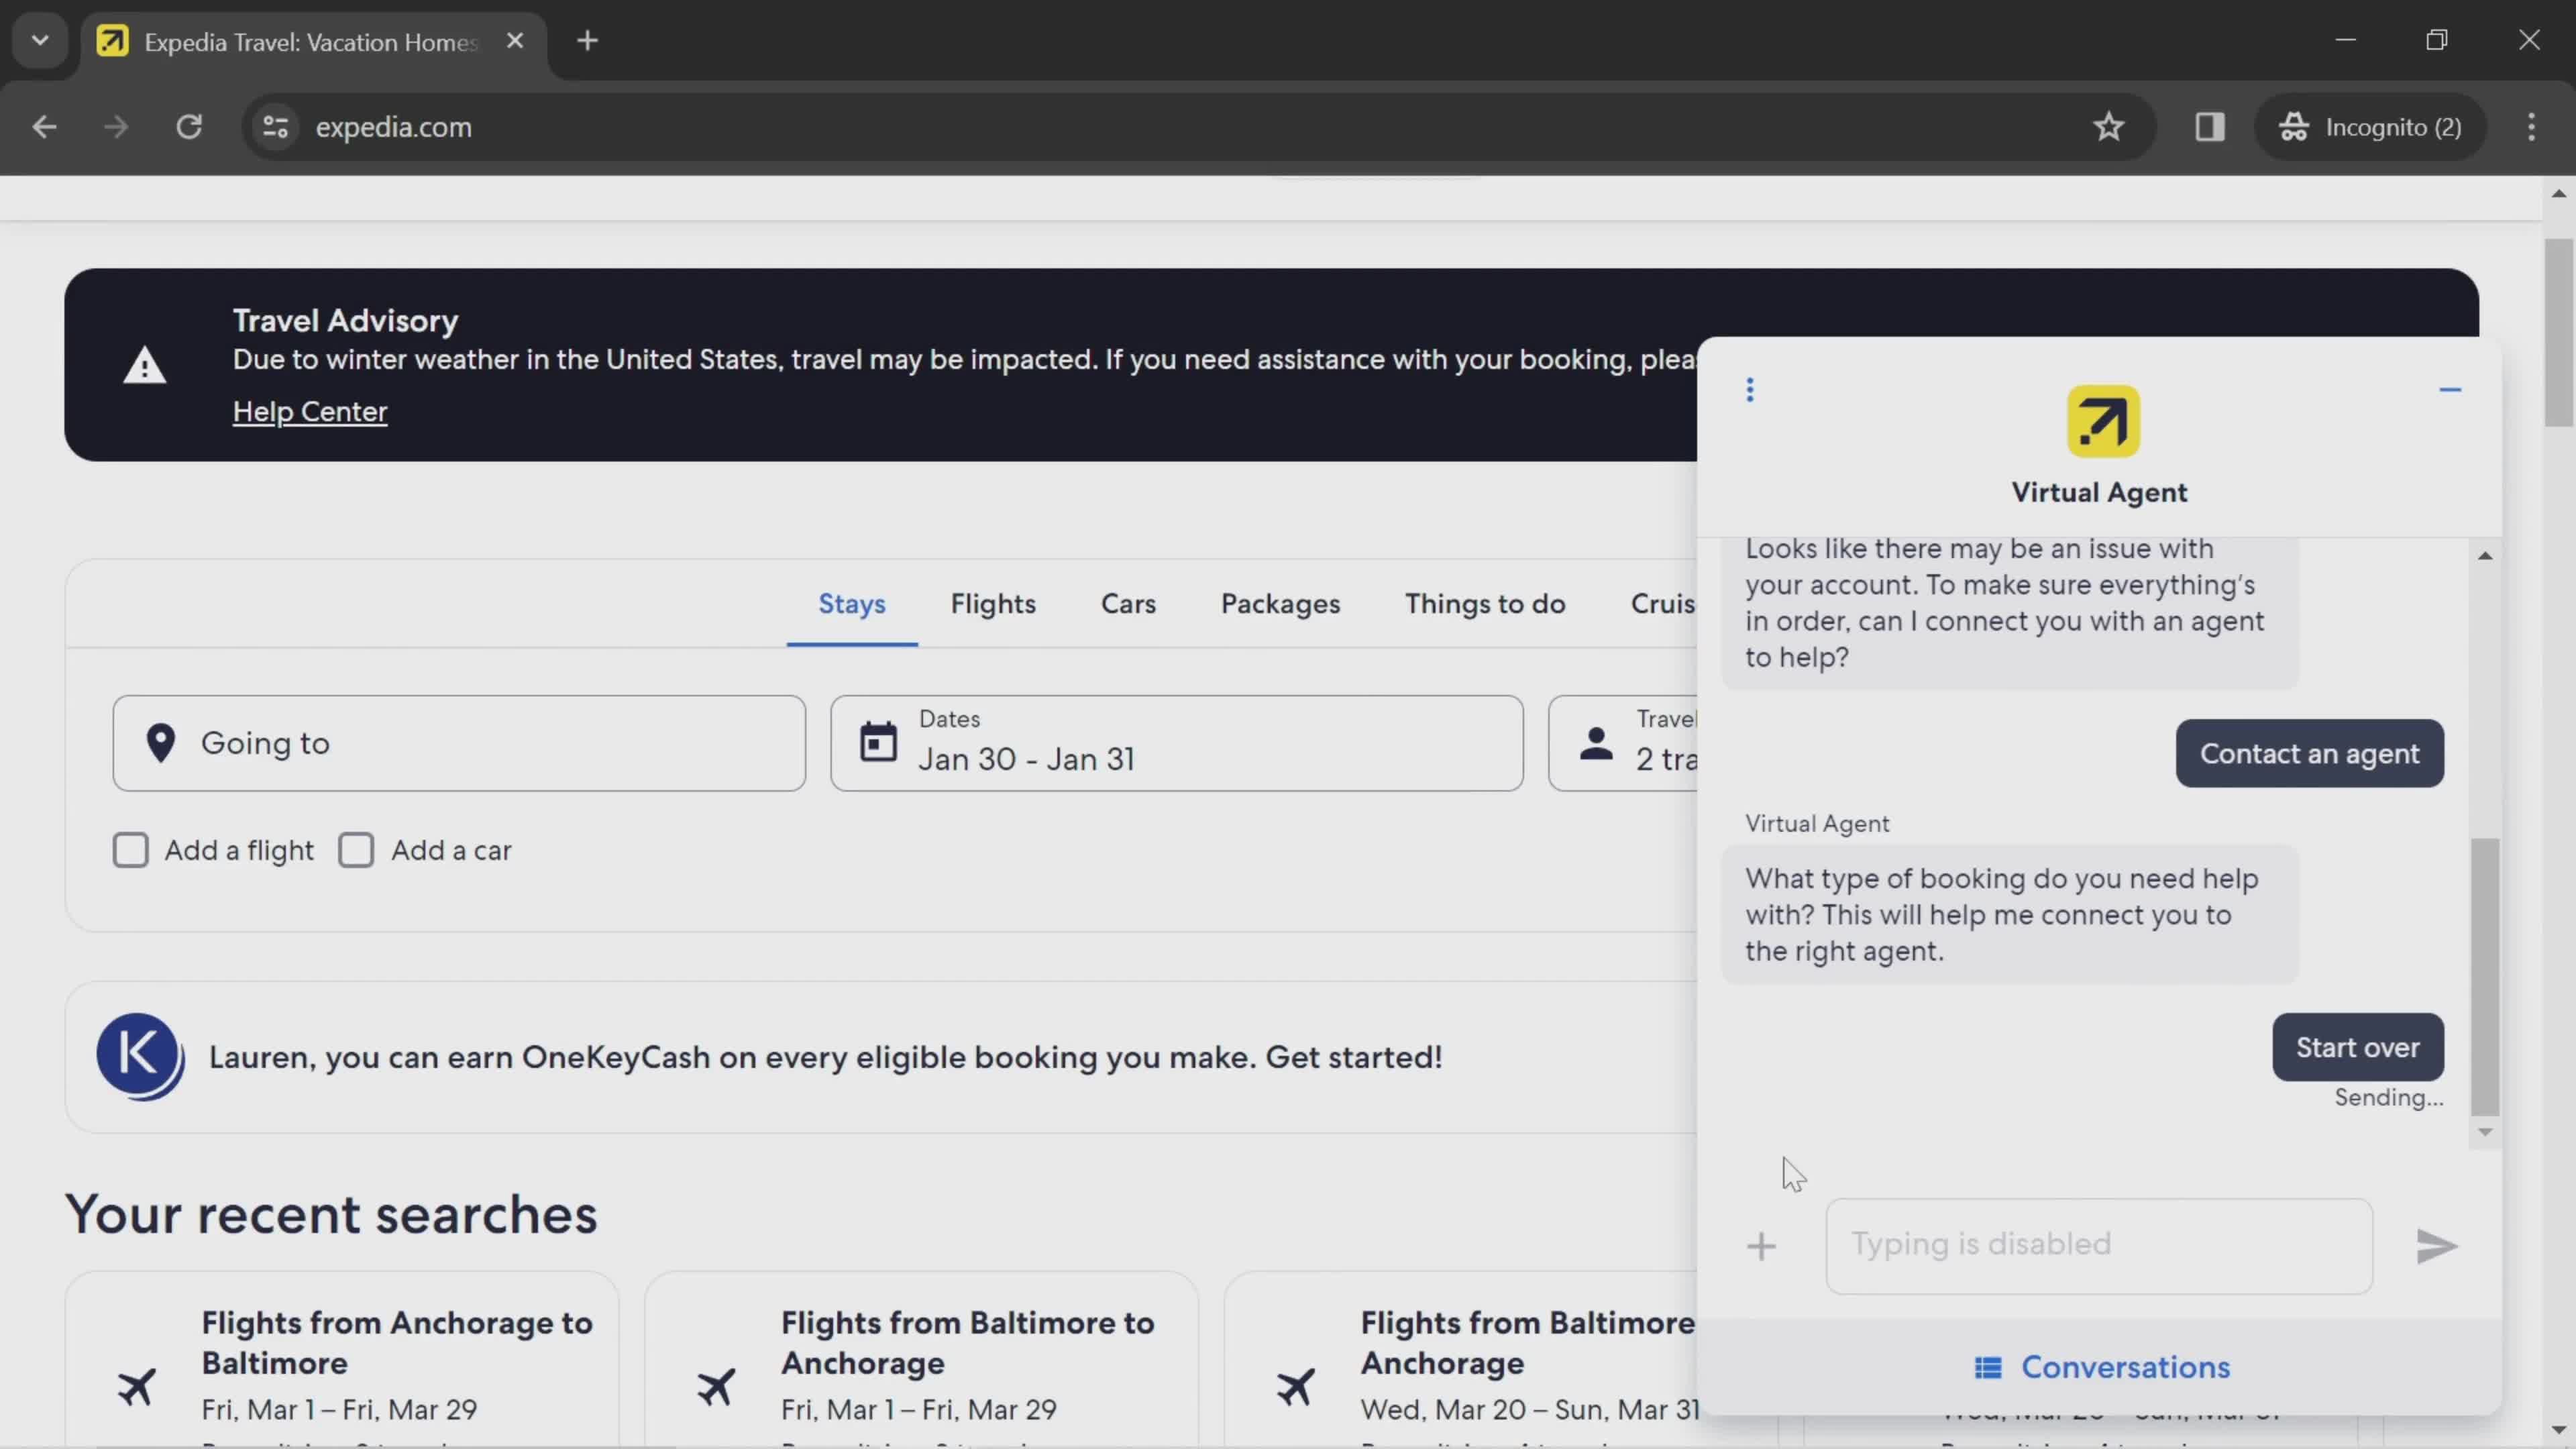Screen dimensions: 2576x1449
Task: Click the page scroll down arrow
Action: click(2558, 1431)
